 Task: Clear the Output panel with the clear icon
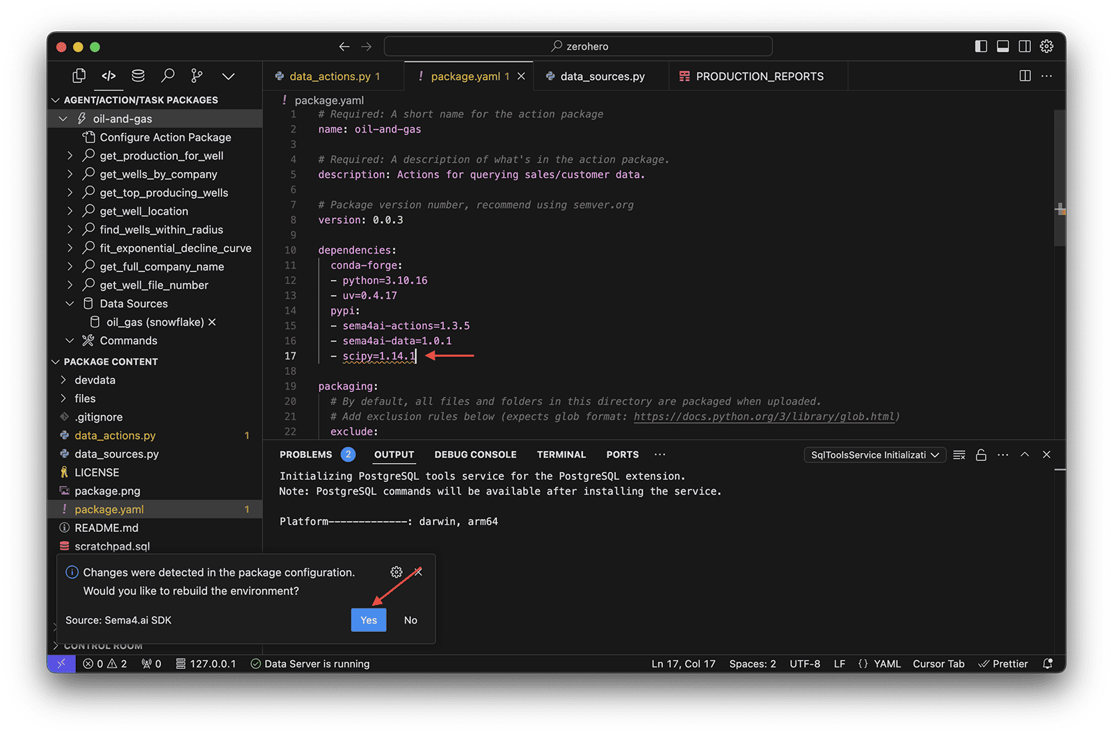(x=959, y=455)
